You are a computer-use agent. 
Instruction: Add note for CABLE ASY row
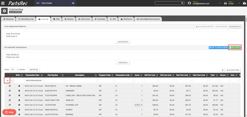coord(19,95)
